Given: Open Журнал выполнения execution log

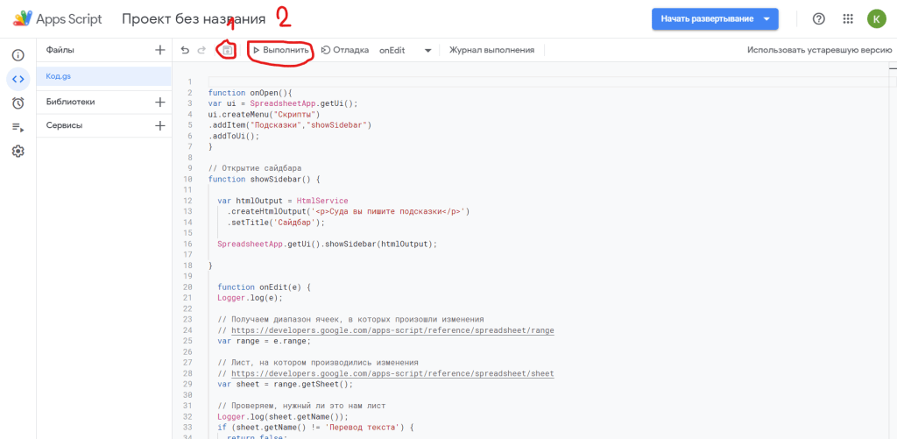Looking at the screenshot, I should coord(491,51).
